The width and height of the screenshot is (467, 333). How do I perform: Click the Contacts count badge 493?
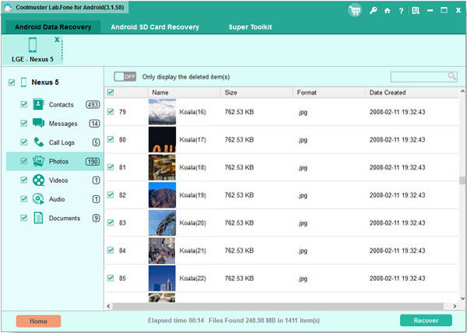coord(93,105)
